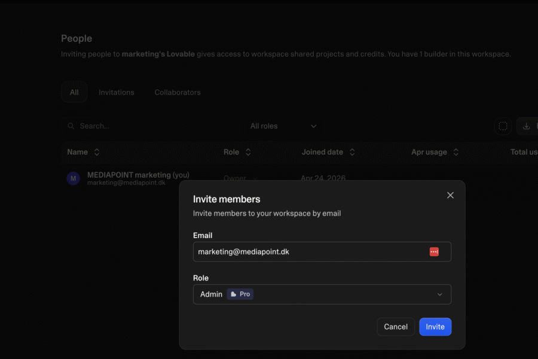The width and height of the screenshot is (538, 359).
Task: Click the download export icon button
Action: 526,126
